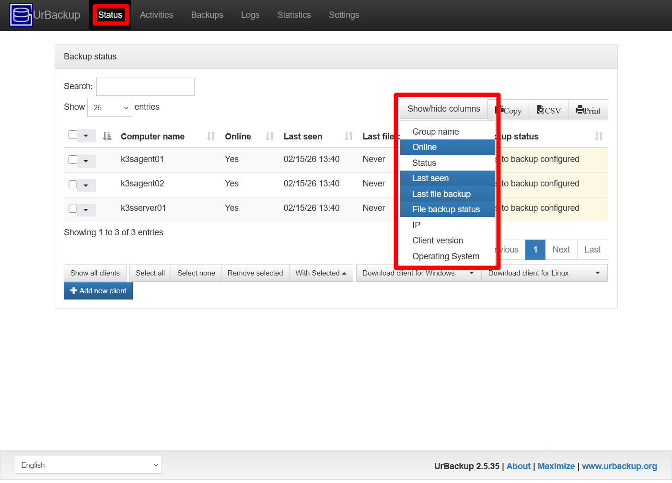Switch to the Activities tab
Image resolution: width=672 pixels, height=483 pixels.
156,15
